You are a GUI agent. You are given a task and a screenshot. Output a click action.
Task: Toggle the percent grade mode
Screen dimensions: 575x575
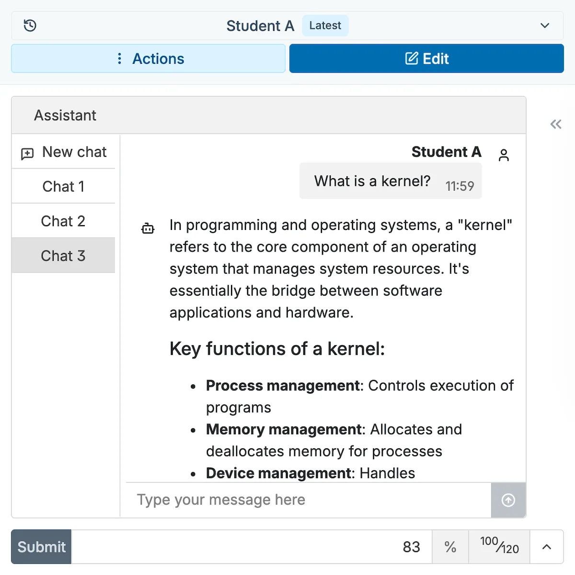pos(450,547)
